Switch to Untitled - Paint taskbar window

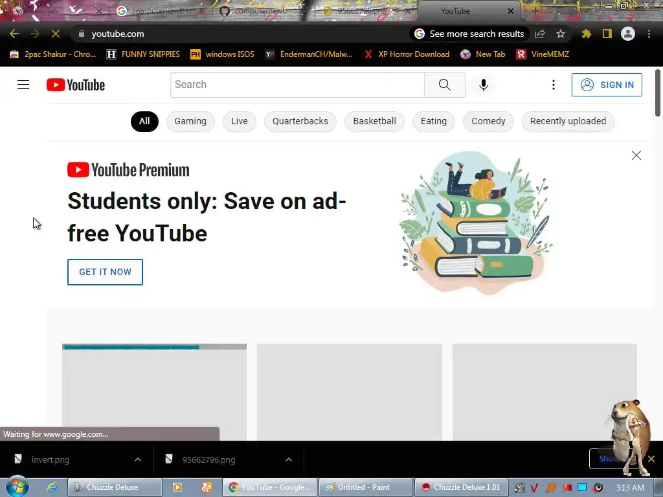pos(365,487)
